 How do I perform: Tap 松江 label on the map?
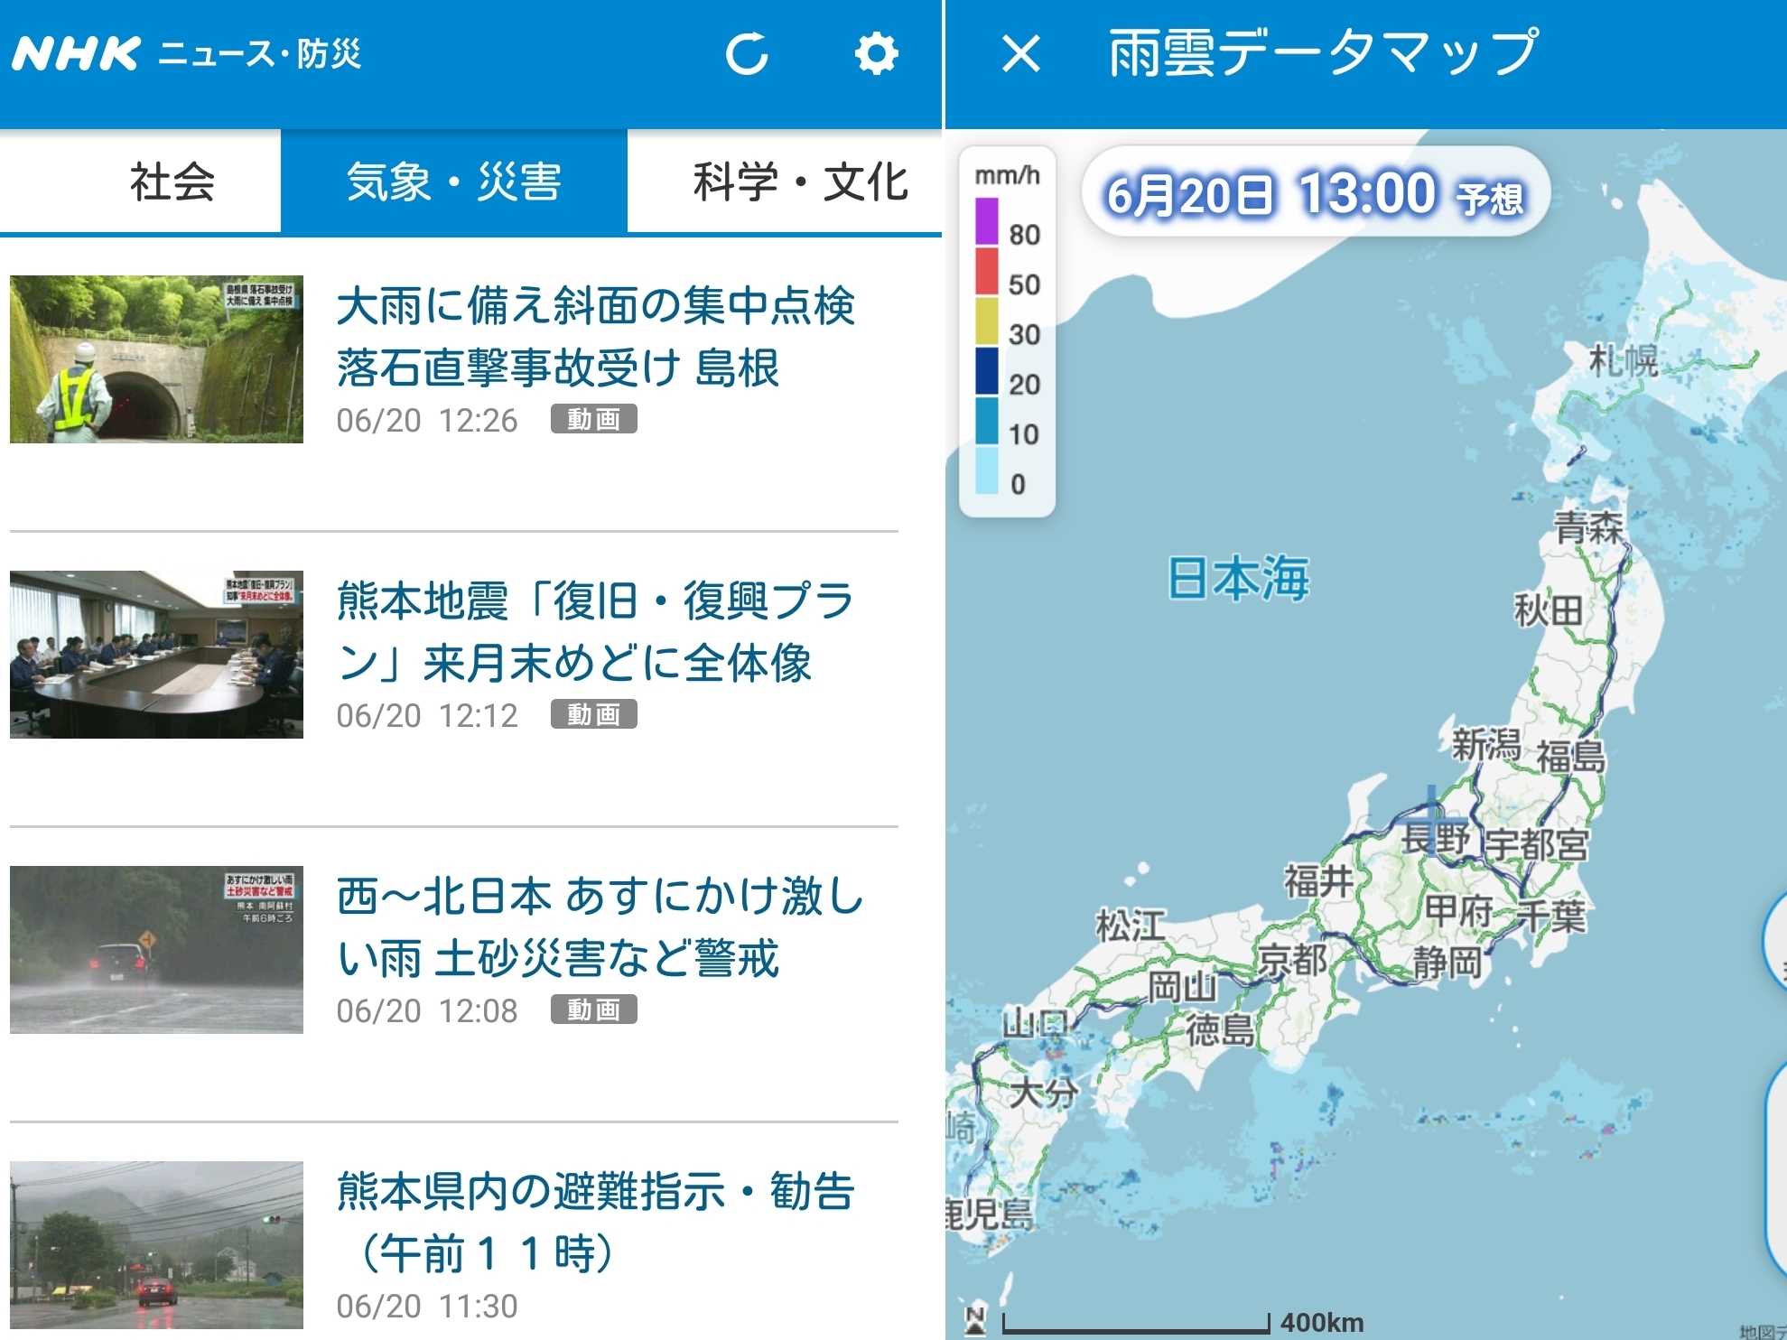[x=1131, y=926]
